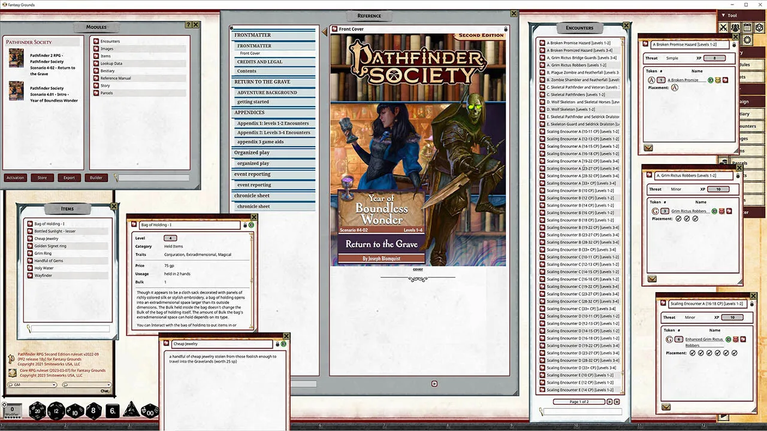Expand APPENDICES section in reference index
767x431 pixels.
[x=274, y=113]
